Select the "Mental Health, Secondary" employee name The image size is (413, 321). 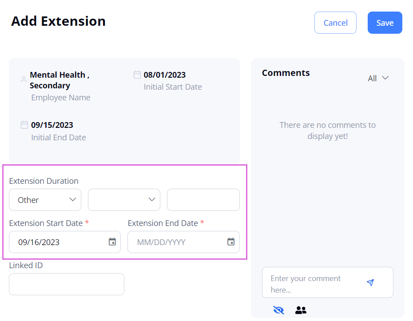pos(60,80)
